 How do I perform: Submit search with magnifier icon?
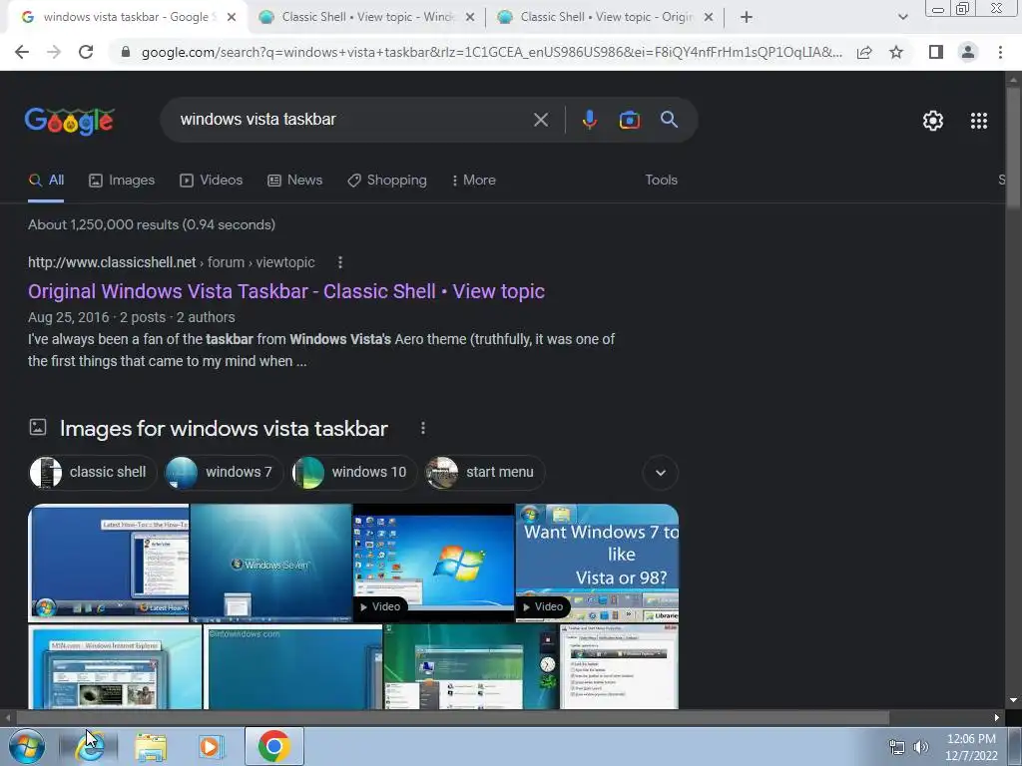coord(669,120)
